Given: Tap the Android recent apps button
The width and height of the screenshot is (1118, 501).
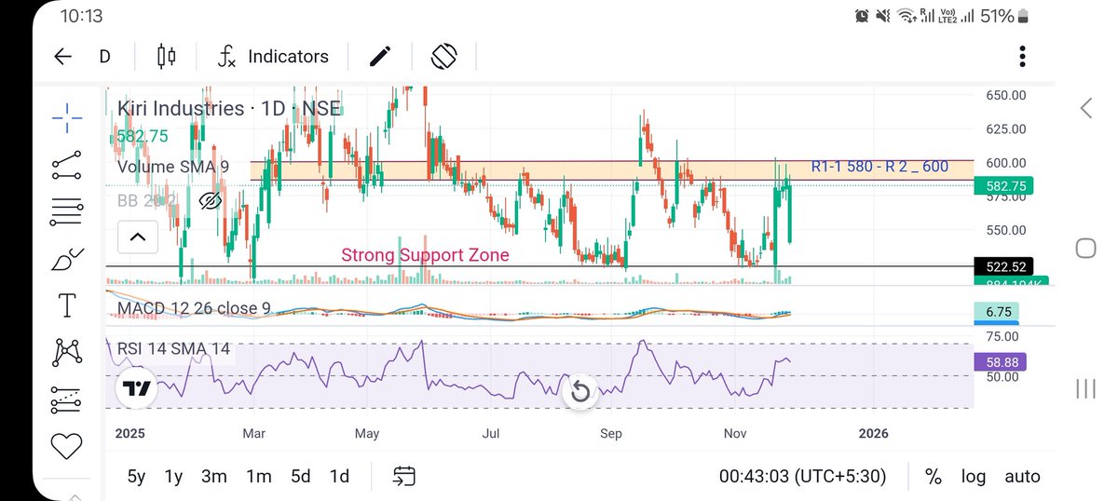Looking at the screenshot, I should click(x=1086, y=388).
